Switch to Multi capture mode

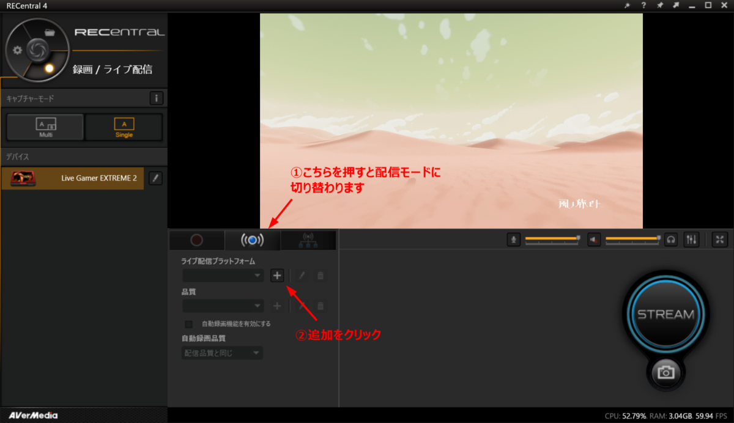[45, 127]
